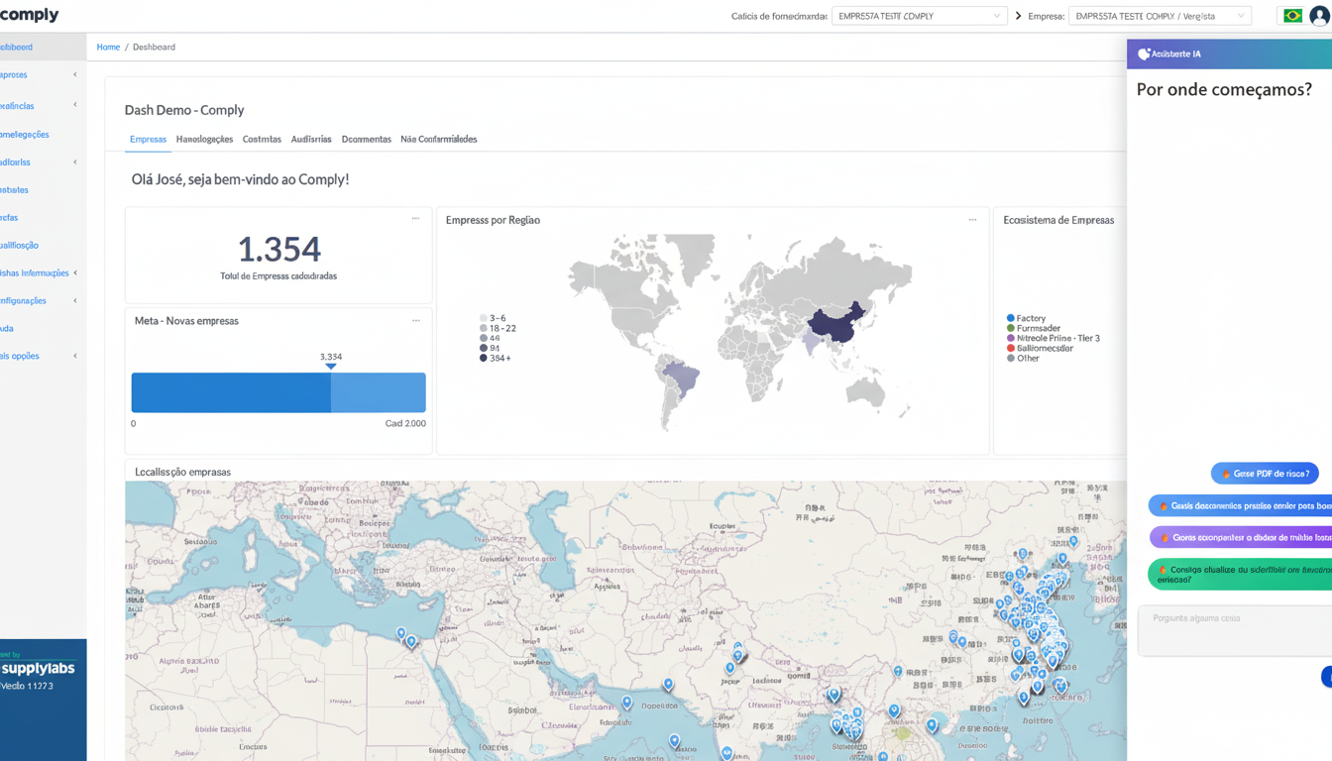Toggle the Factory legend item
Viewport: 1332px width, 761px height.
[1026, 319]
